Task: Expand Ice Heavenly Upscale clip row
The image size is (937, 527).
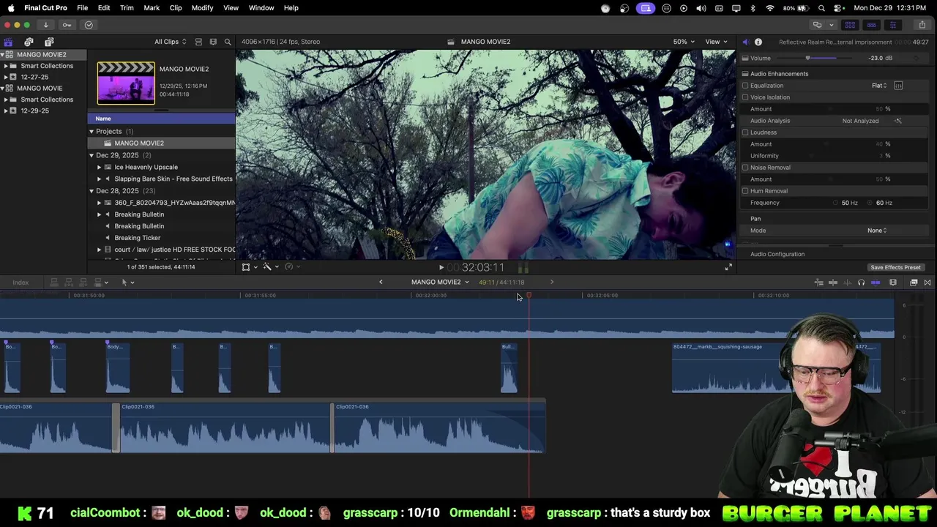Action: coord(100,167)
